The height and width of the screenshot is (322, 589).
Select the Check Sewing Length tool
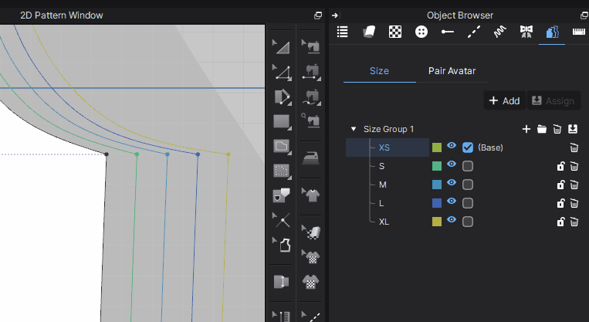(310, 120)
